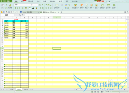129x93 pixels.
Task: Expand the 求和 dropdown arrow
Action: [x=83, y=8]
